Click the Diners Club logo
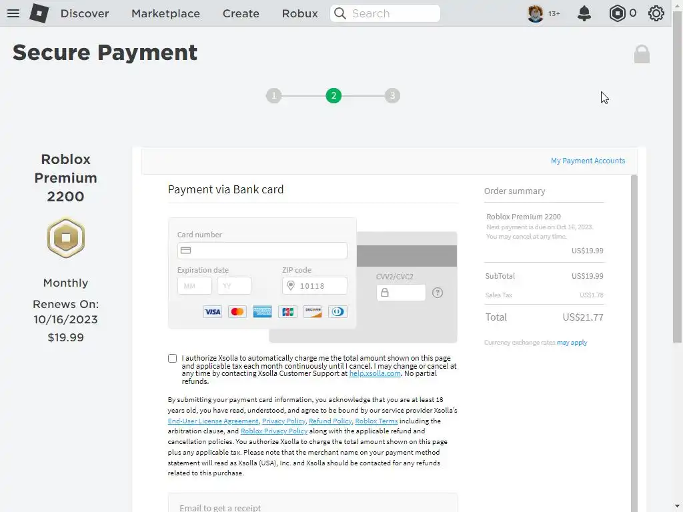The width and height of the screenshot is (683, 512). [x=337, y=312]
